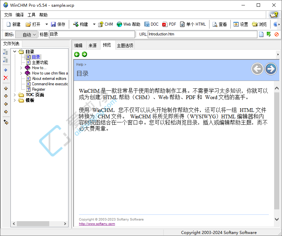This screenshot has height=236, width=282.
Task: Switch to the 来源 tab
Action: [93, 45]
